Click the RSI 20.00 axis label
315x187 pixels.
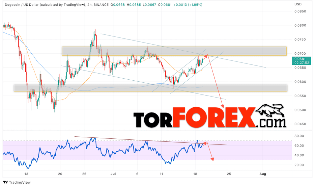[x=299, y=165]
